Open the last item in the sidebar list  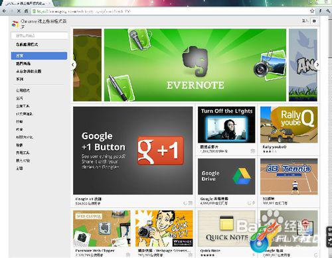click(x=19, y=168)
